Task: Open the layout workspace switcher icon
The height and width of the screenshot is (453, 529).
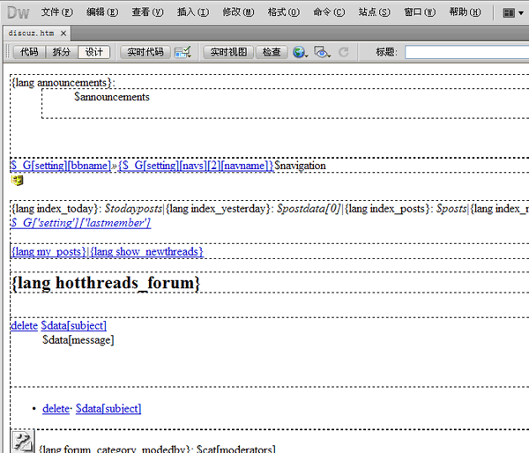Action: [512, 13]
